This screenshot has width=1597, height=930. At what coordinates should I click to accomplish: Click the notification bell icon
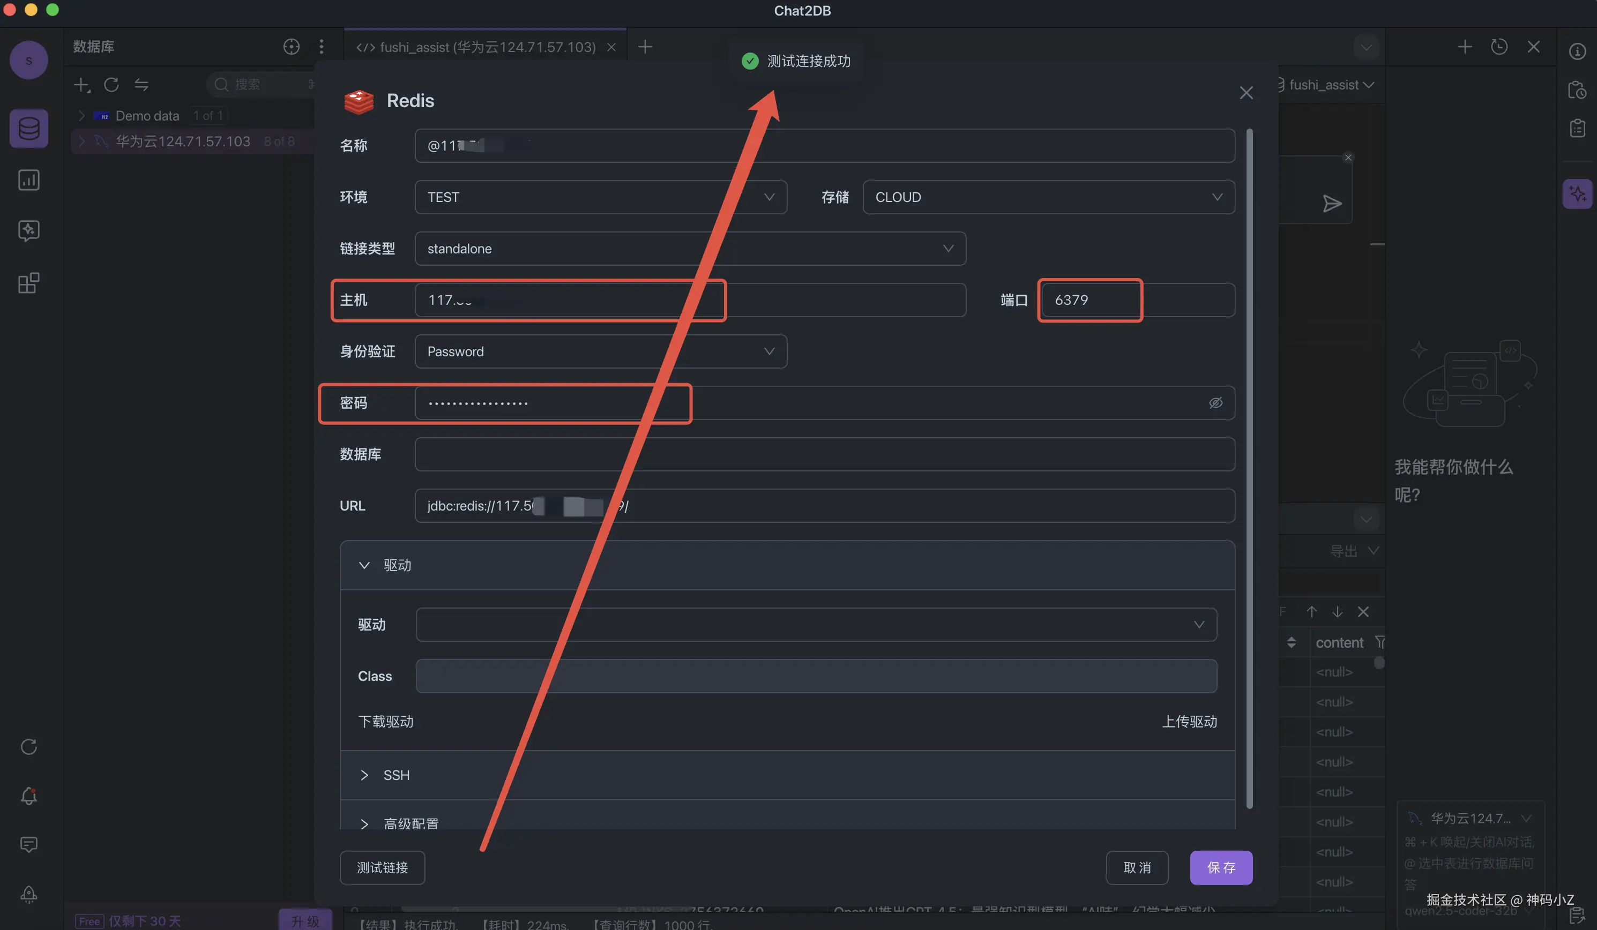click(28, 796)
